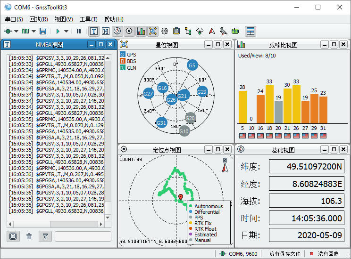Viewport: 351px width, 259px height.
Task: Toggle the NMEA text view button
Action: click(x=94, y=31)
